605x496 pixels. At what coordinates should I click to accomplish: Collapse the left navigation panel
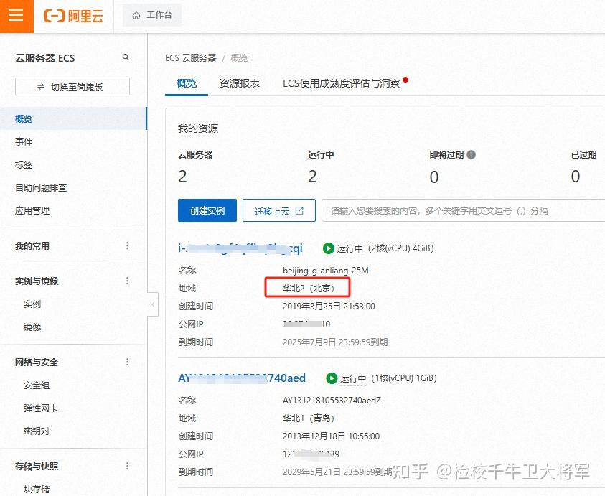(x=153, y=304)
